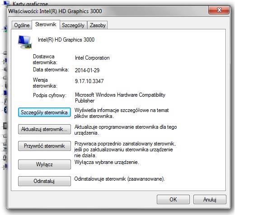Go to the Zasoby tab
Screen dimensions: 263x215
click(98, 25)
